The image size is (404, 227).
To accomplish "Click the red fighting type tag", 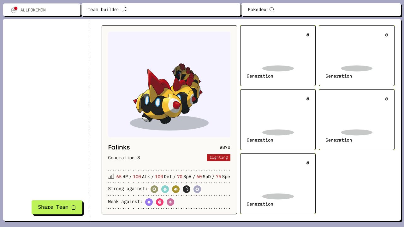I will point(219,158).
